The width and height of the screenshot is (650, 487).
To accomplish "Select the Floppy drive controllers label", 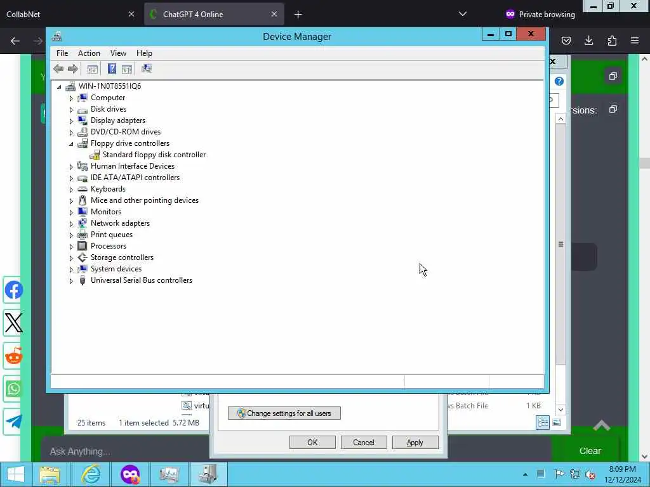I will pos(129,143).
